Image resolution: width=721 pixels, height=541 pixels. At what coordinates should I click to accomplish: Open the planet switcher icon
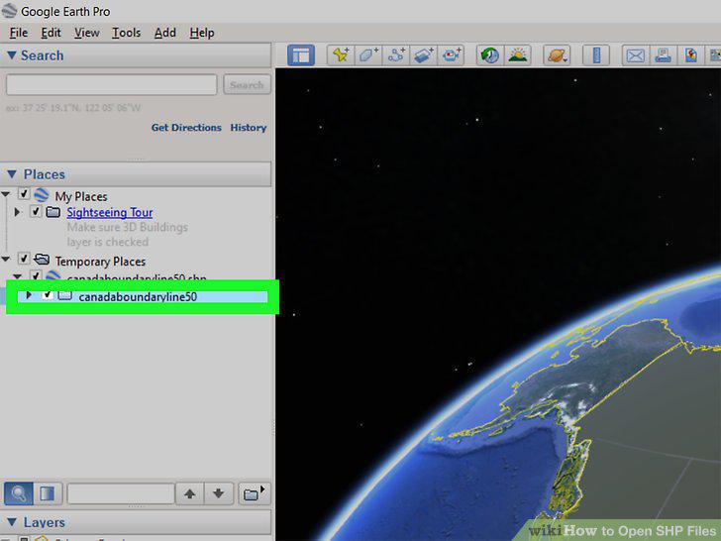tap(557, 55)
